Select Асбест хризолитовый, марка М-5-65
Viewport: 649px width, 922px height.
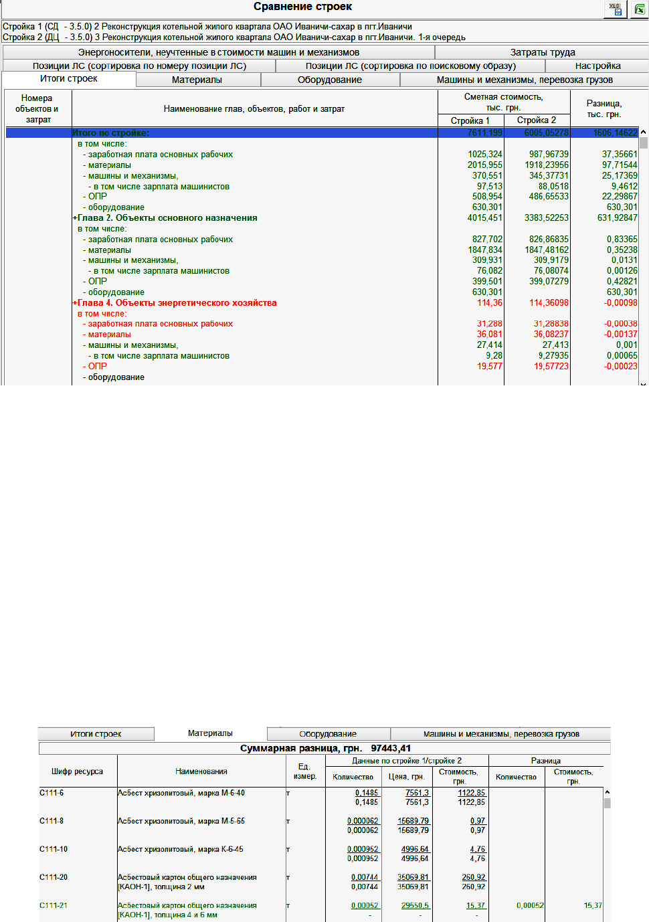[181, 821]
